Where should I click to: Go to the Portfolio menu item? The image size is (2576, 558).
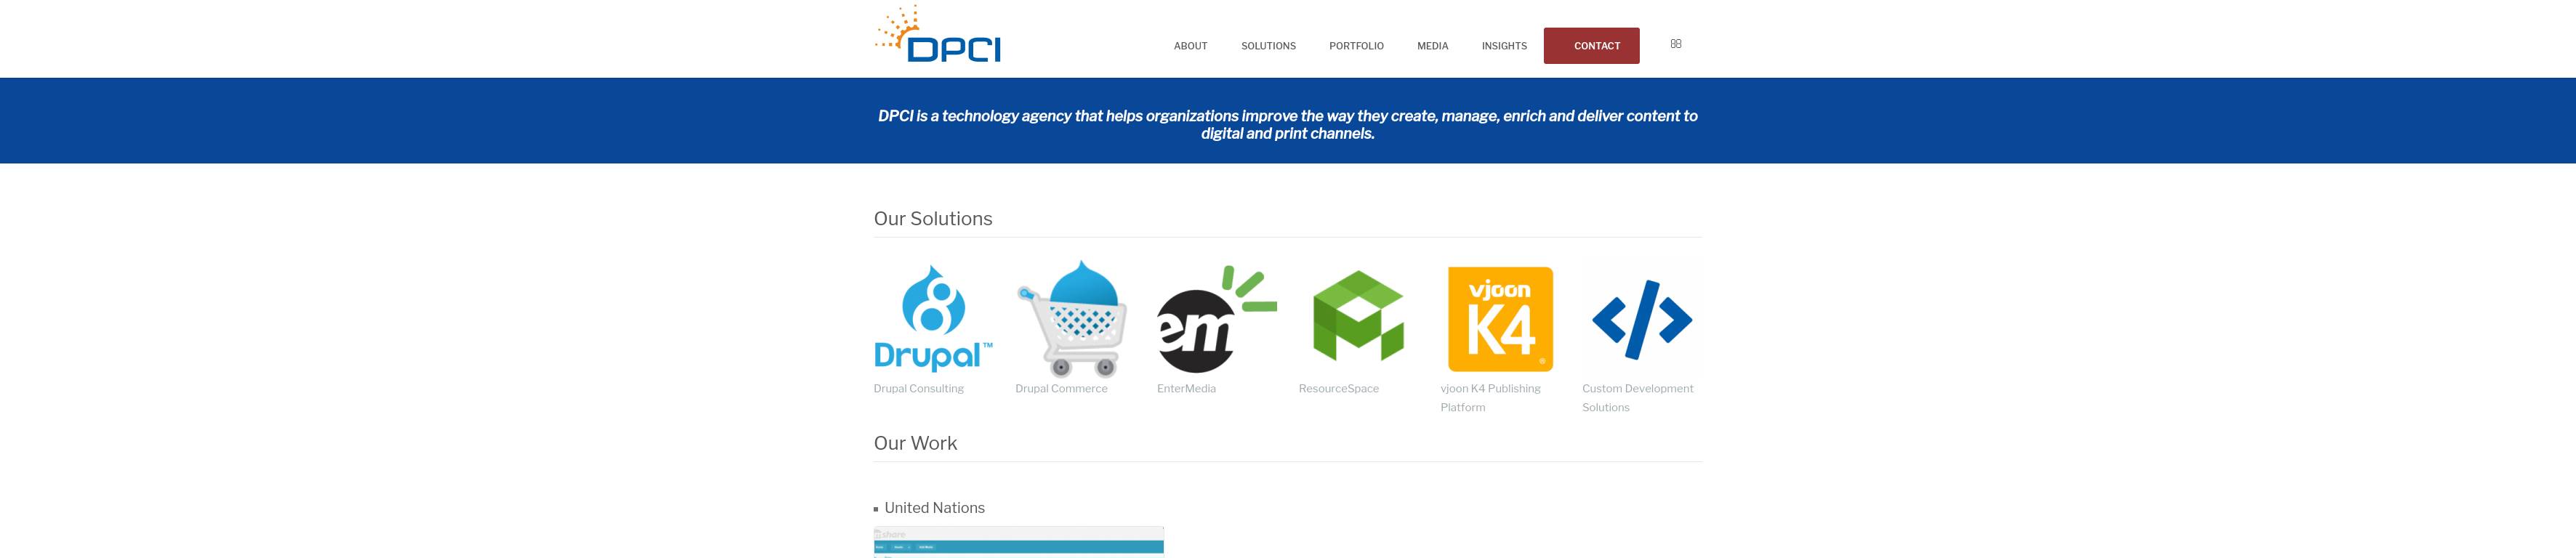(x=1356, y=46)
